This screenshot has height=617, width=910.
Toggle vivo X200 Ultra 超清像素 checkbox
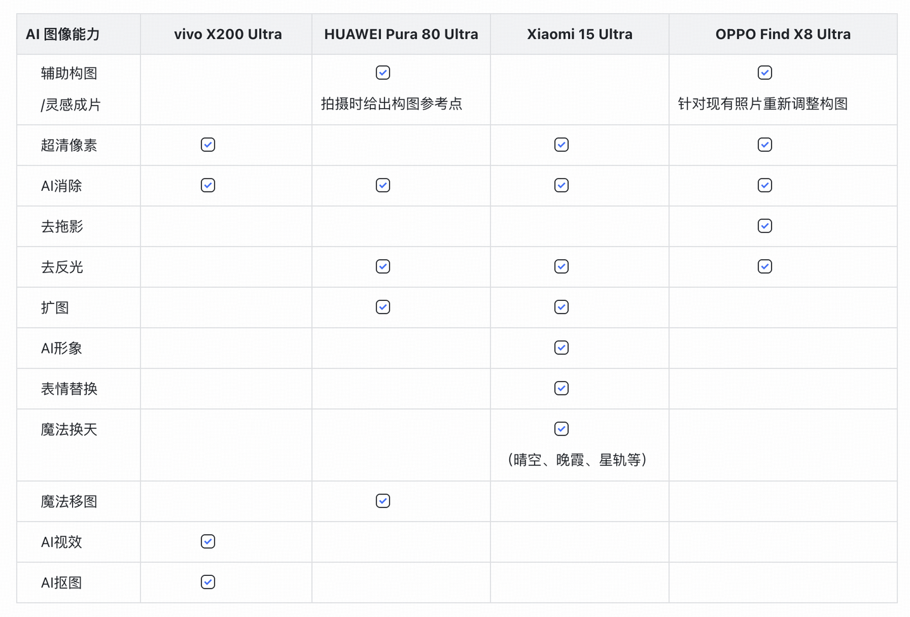[x=208, y=145]
